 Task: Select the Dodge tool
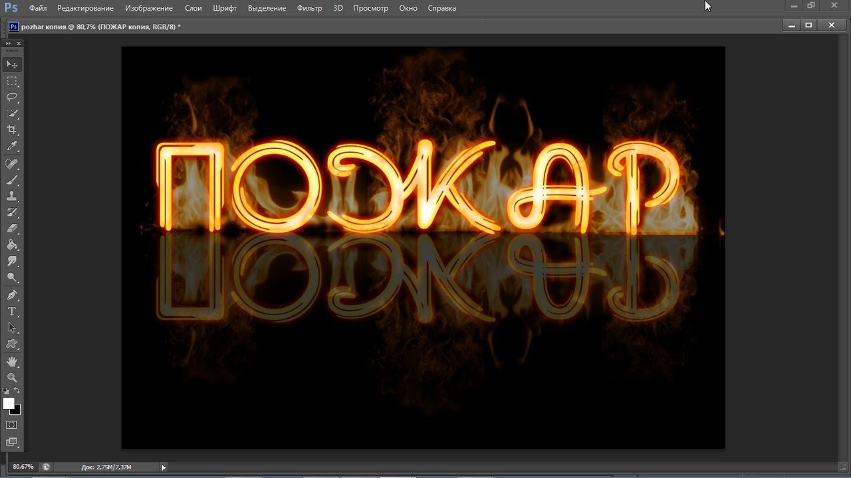click(x=12, y=278)
